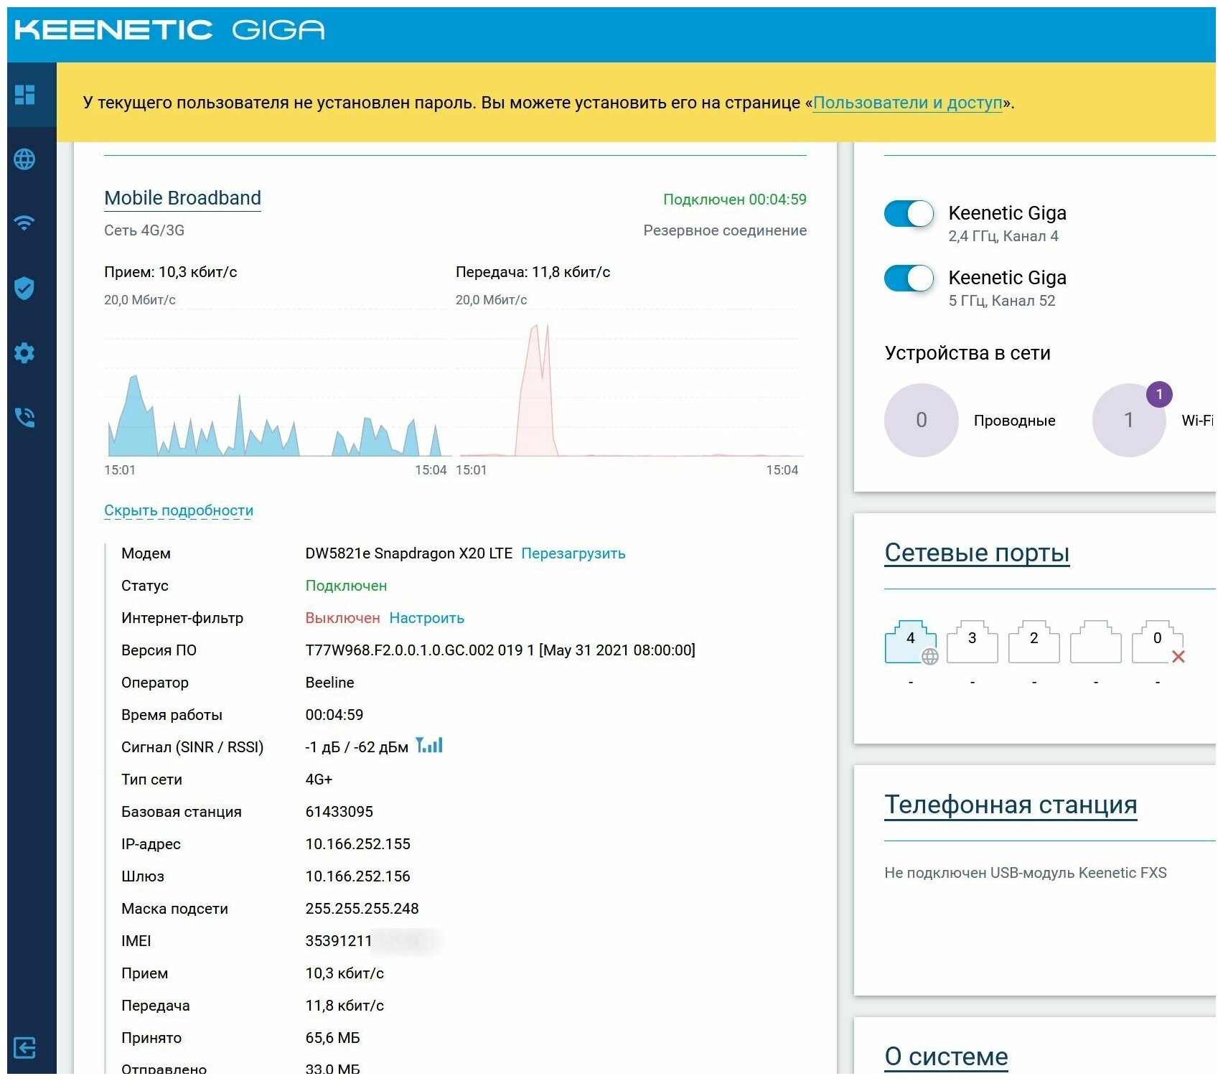Click the Выключен Internet filter status
The width and height of the screenshot is (1223, 1081).
tap(343, 618)
